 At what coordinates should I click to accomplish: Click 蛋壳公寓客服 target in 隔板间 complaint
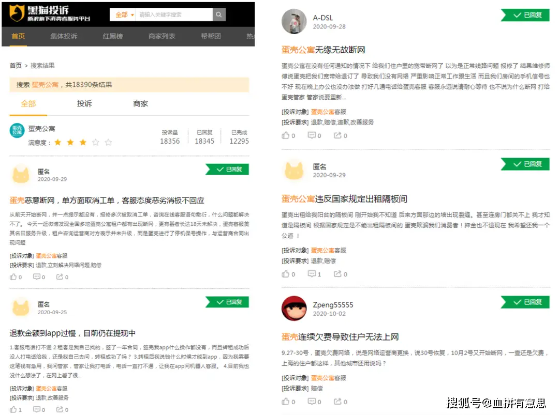click(x=328, y=250)
